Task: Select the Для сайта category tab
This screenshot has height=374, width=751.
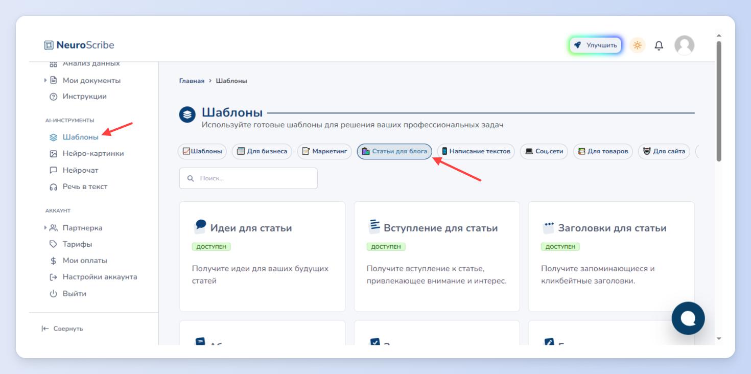Action: point(664,151)
